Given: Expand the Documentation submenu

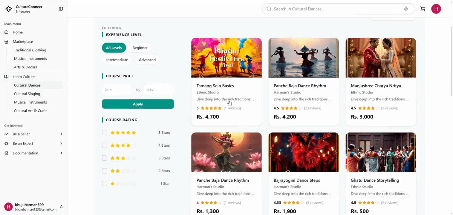Looking at the screenshot, I should [x=61, y=153].
